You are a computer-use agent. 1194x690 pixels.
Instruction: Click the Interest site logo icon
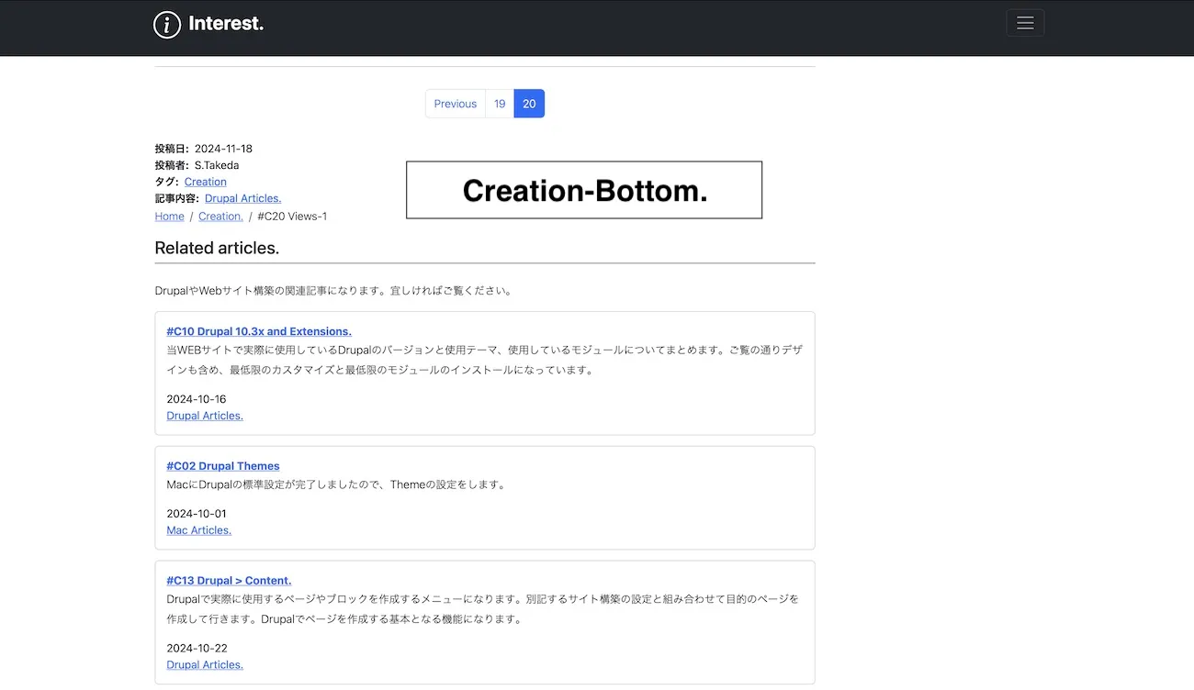tap(166, 24)
